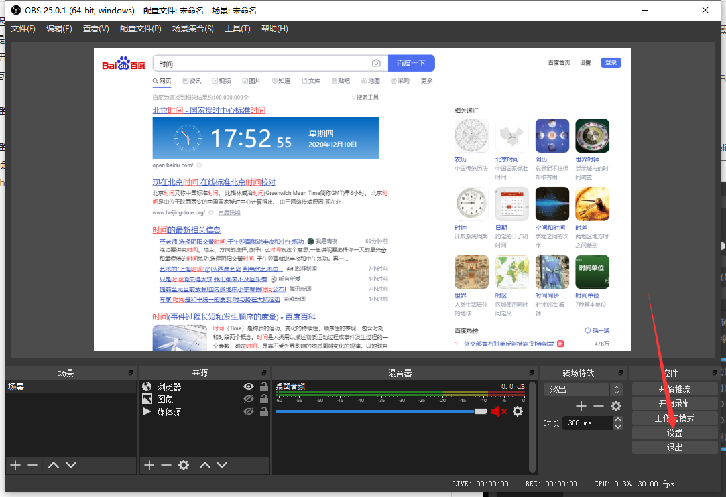The height and width of the screenshot is (497, 726).
Task: Open the 文件(F) menu
Action: click(x=23, y=29)
